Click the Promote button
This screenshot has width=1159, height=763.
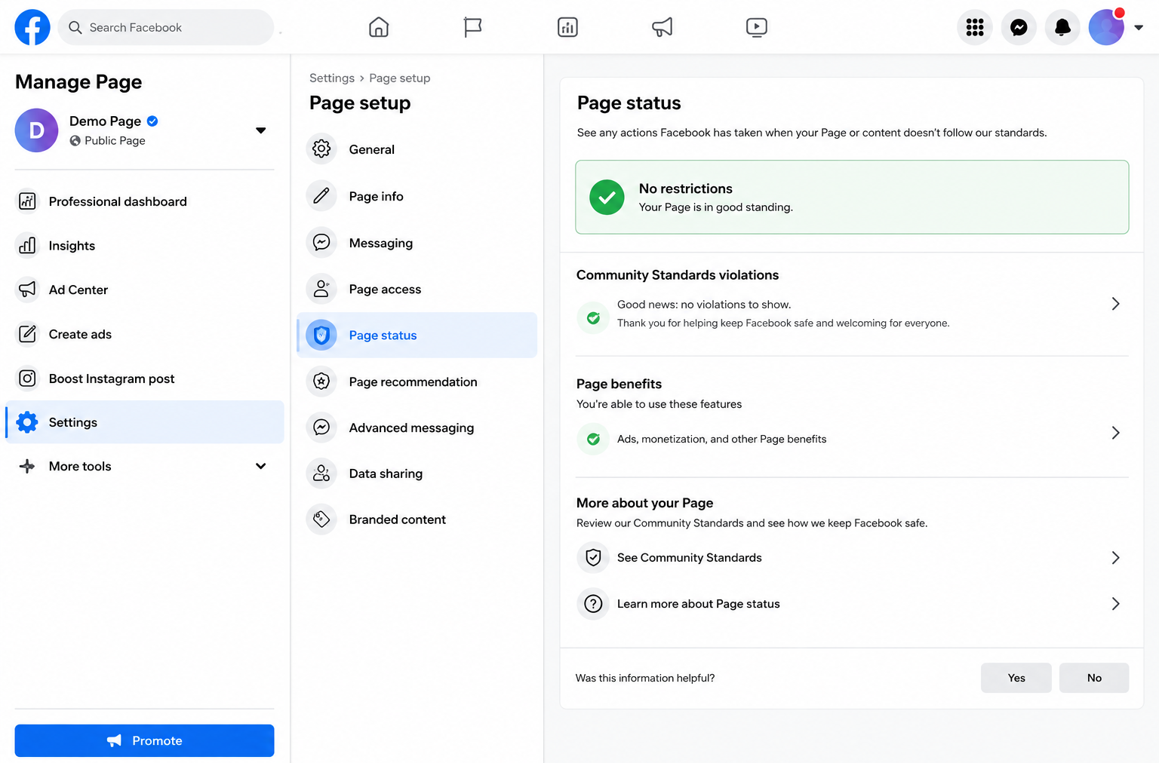tap(144, 740)
